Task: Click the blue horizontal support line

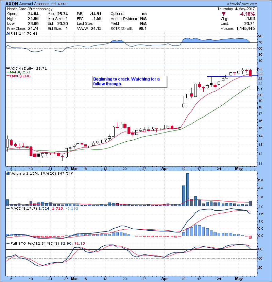Action: point(233,76)
